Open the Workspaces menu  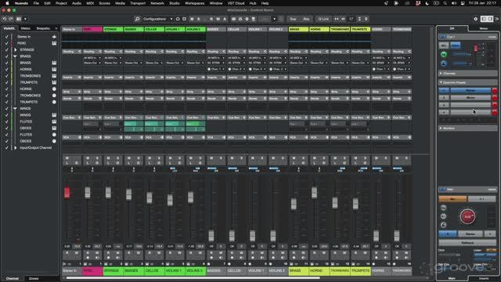tap(195, 3)
